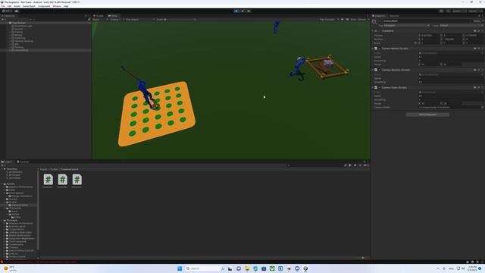Select the CameraZoom script asset thumbnail

(x=77, y=180)
